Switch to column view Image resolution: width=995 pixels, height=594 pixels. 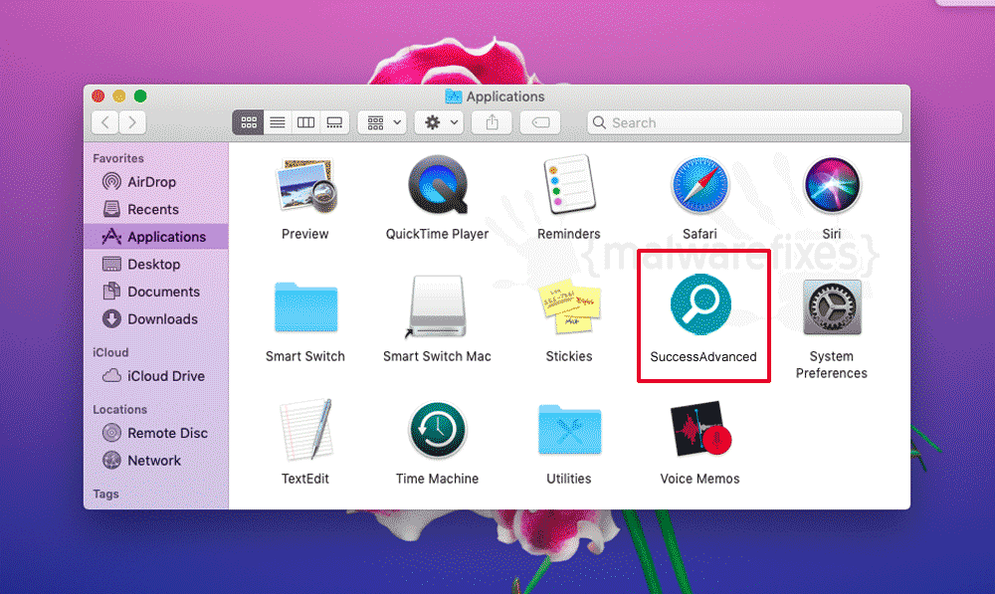(305, 122)
